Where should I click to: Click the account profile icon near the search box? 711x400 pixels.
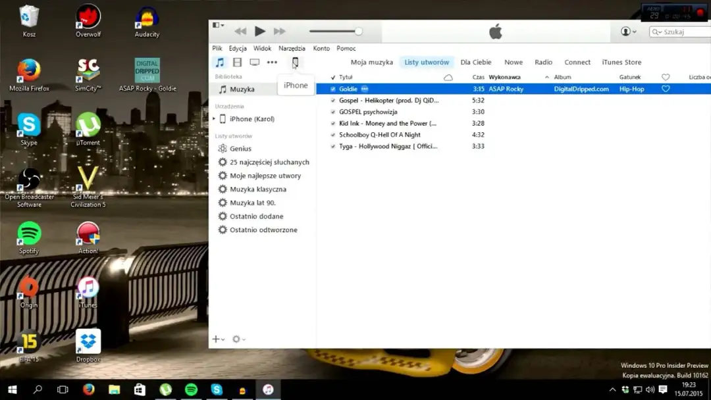[625, 32]
